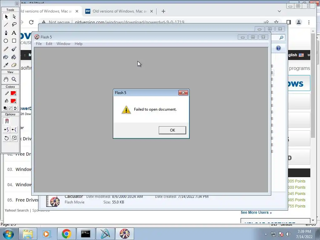
Task: Click the Straighten option button
Action: [14, 129]
